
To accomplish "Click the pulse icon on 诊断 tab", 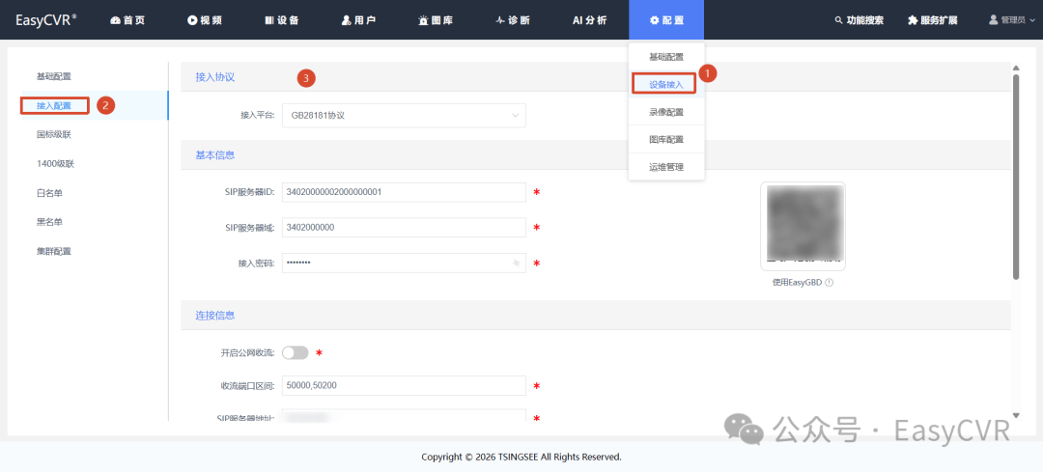I will point(500,20).
